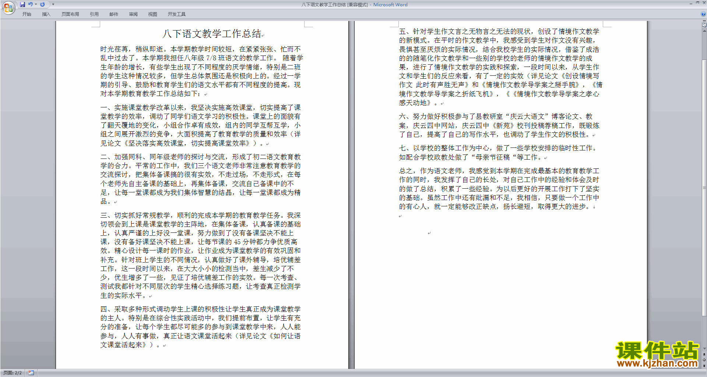Click the page count 页面: 2/2 in status bar
Screen dimensions: 707x377
coord(13,373)
